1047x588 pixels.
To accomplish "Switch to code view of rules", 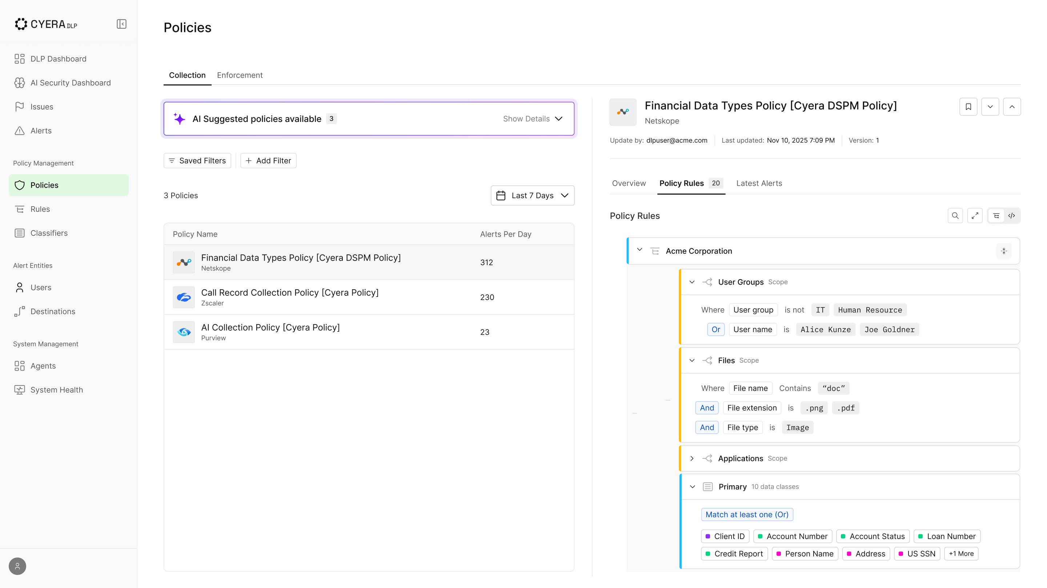I will pos(1012,216).
